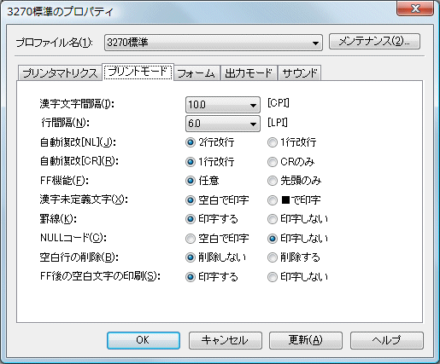
Task: Open the サウンド tab
Action: pos(300,73)
